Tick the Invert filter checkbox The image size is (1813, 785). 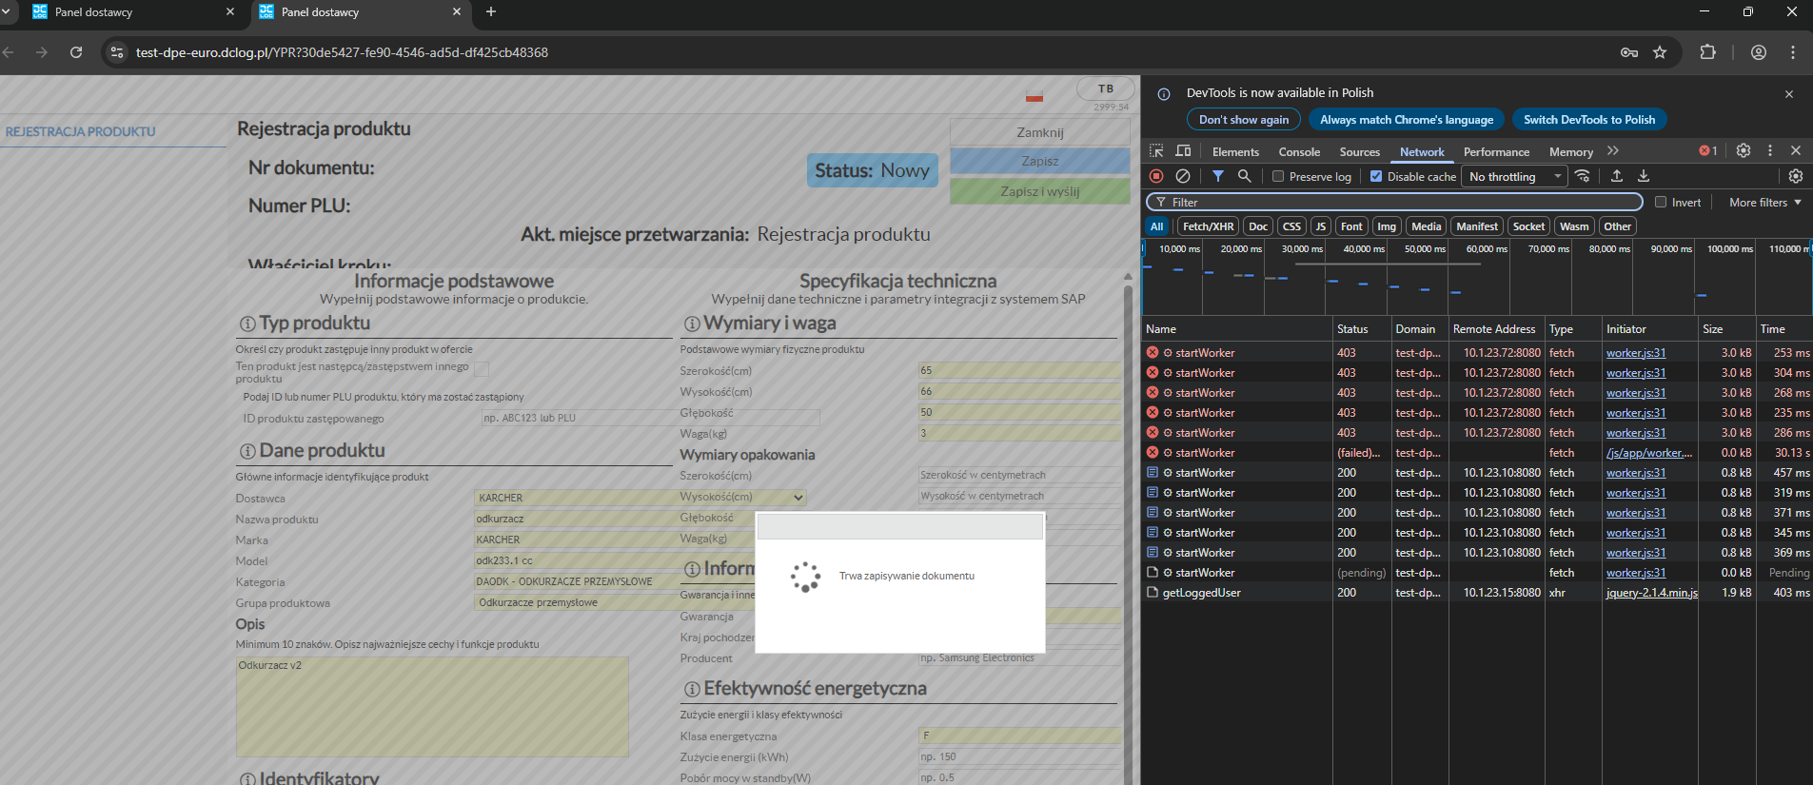pyautogui.click(x=1661, y=202)
